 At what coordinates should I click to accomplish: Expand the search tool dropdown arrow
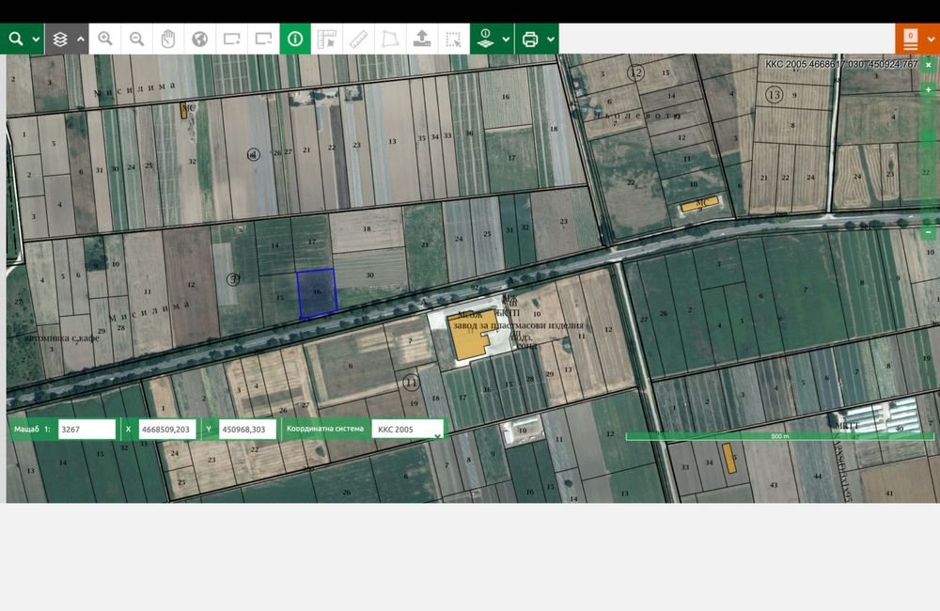36,39
